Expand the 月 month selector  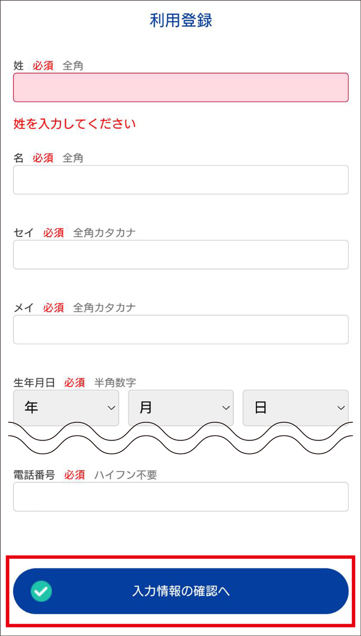tap(180, 408)
